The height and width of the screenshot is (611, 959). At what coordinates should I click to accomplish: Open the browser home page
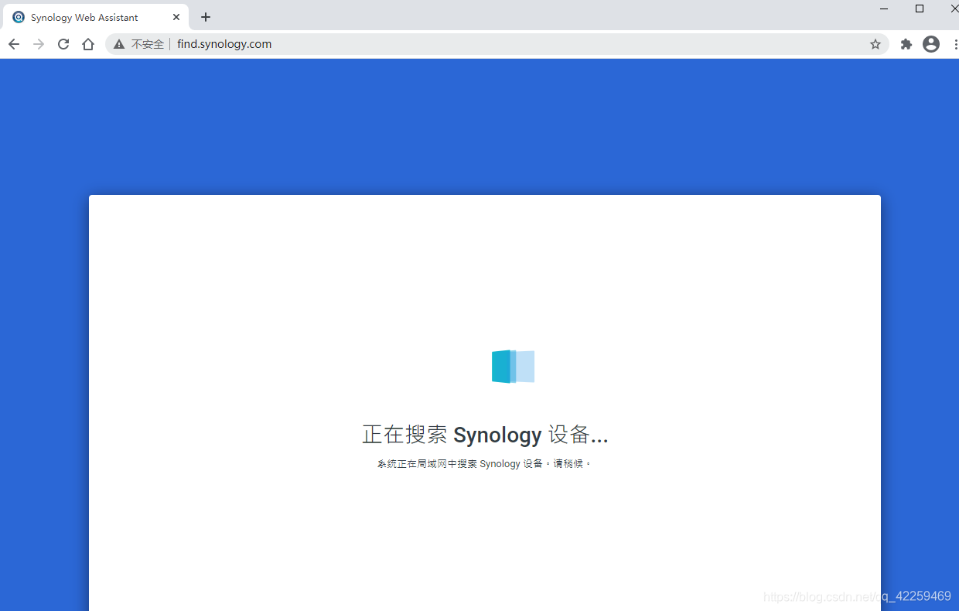88,44
